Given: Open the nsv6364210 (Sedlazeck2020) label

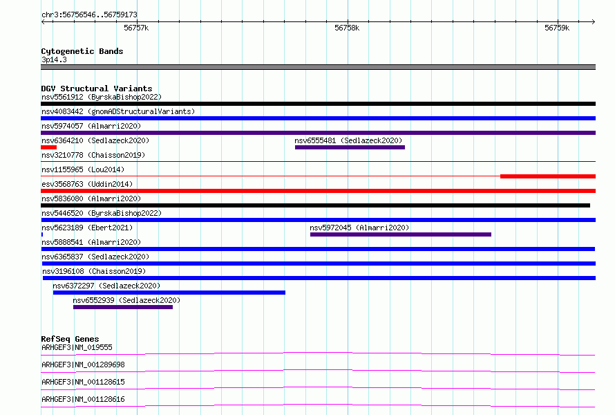Looking at the screenshot, I should 95,140.
